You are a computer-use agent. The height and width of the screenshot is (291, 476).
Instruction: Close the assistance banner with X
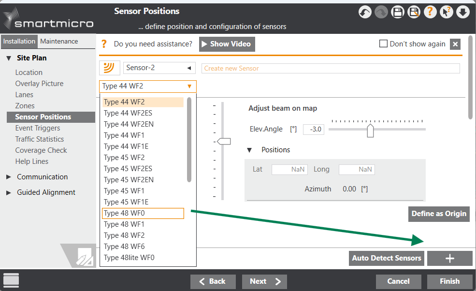455,44
